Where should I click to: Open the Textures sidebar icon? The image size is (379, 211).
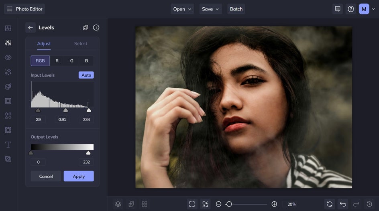8,130
